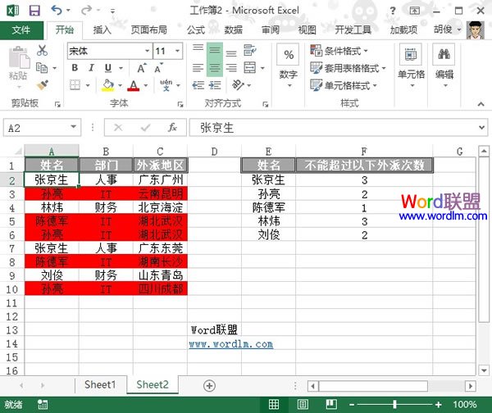Zoom in with the plus button
This screenshot has width=492, height=413.
pos(439,405)
